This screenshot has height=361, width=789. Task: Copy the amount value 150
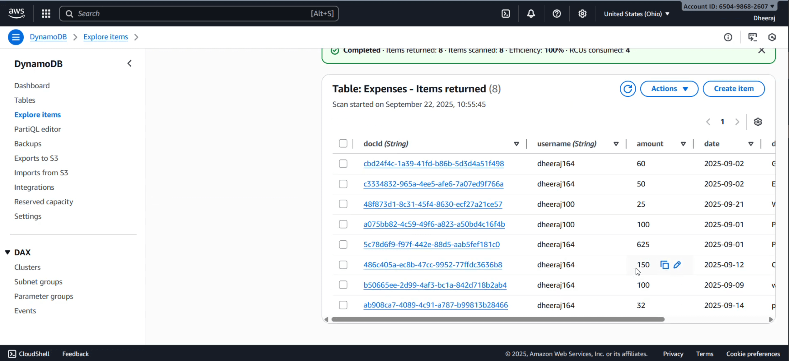(665, 265)
